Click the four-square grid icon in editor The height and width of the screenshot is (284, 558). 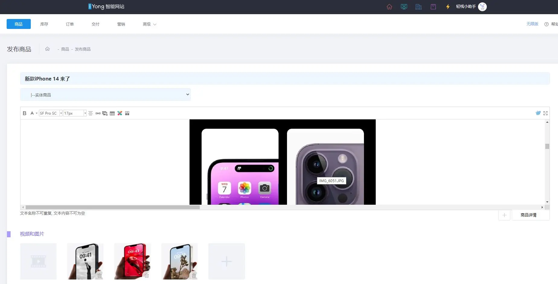(127, 113)
